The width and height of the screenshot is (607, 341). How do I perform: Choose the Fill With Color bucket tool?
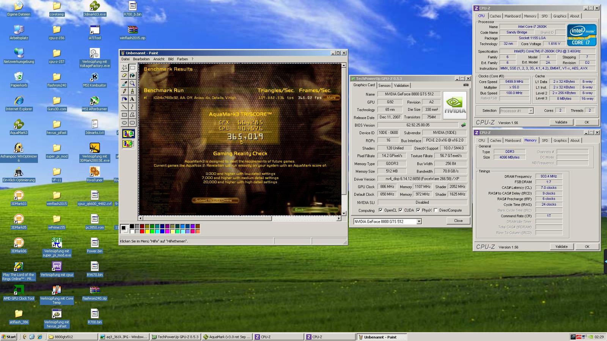coord(132,75)
